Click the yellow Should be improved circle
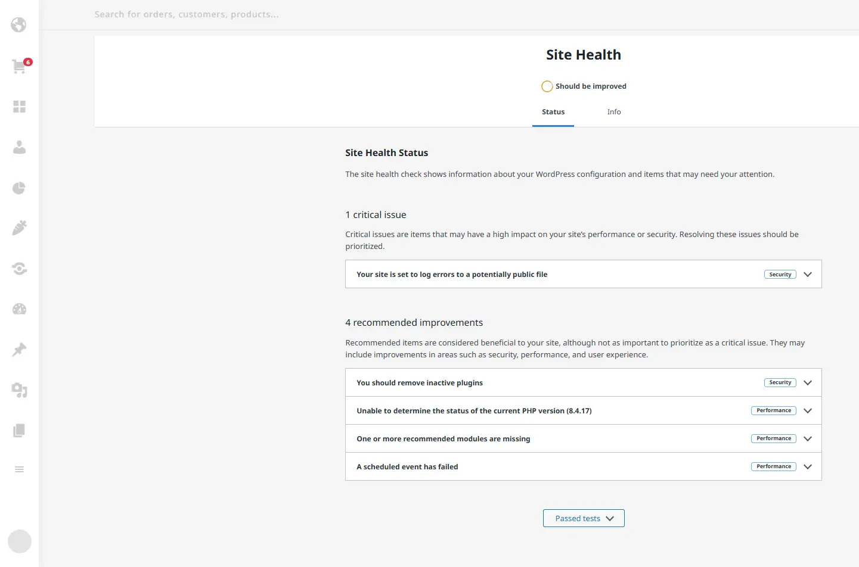The width and height of the screenshot is (859, 567). tap(547, 86)
